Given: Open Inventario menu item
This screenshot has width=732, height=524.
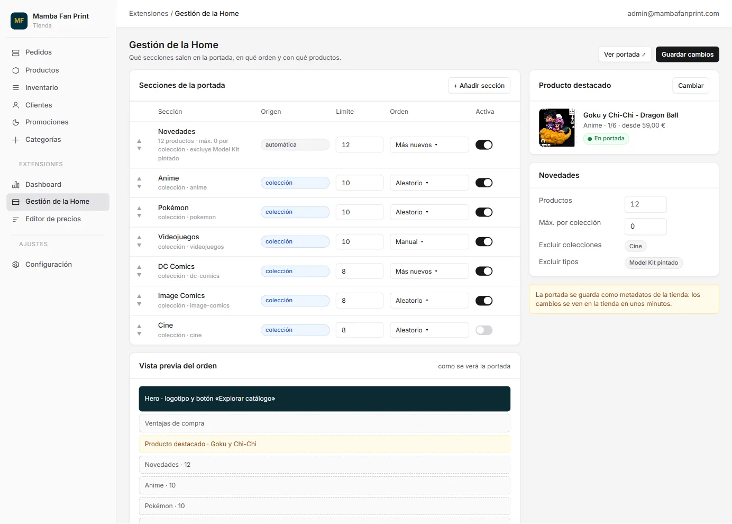Looking at the screenshot, I should pyautogui.click(x=58, y=88).
